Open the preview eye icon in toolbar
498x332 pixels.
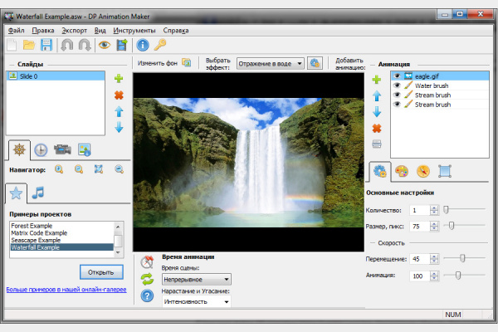tap(105, 45)
